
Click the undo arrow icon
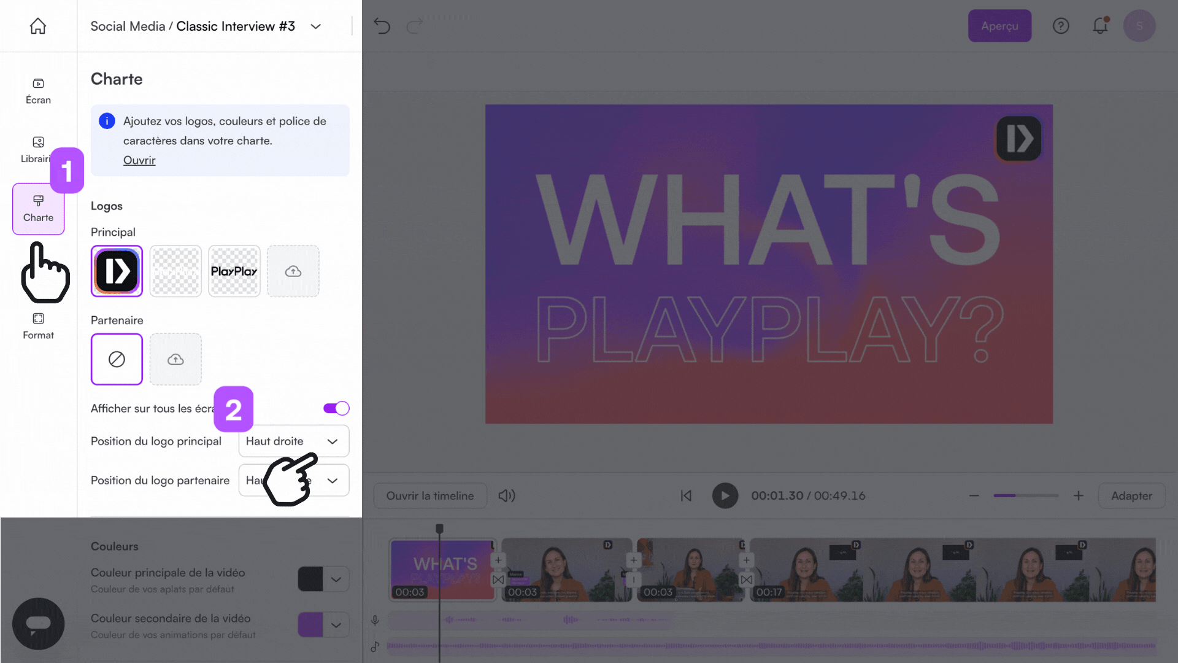point(382,26)
